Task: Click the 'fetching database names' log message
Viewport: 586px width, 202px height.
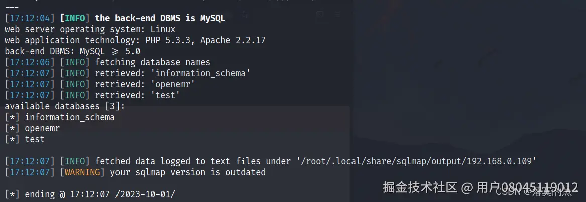Action: click(x=153, y=62)
